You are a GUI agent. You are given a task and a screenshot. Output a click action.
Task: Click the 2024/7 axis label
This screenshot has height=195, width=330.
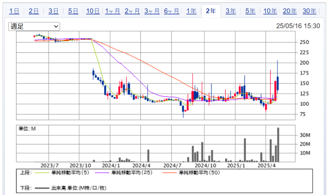pyautogui.click(x=172, y=166)
